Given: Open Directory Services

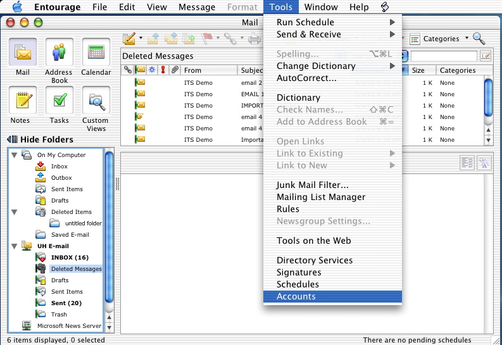Looking at the screenshot, I should (x=332, y=260).
